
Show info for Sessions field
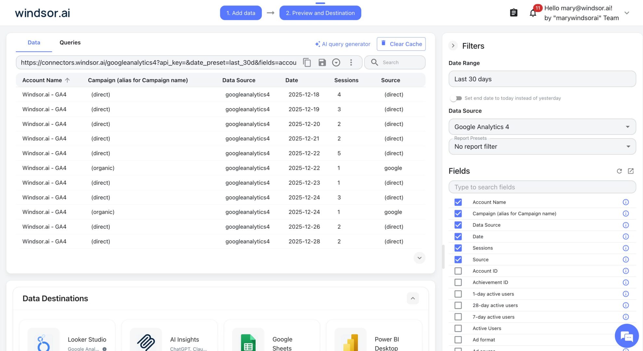click(626, 248)
